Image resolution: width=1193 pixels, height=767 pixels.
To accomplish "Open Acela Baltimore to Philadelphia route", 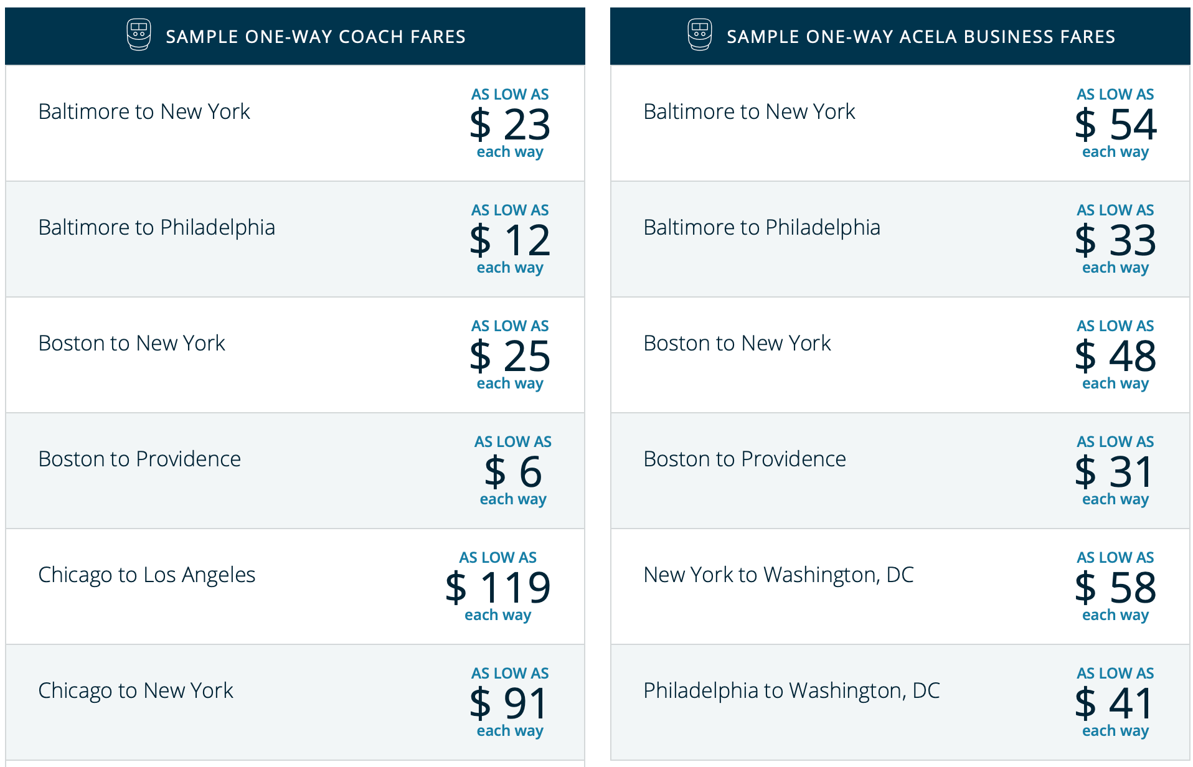I will 762,228.
